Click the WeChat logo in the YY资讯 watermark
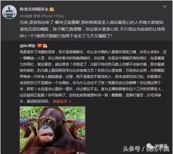 149,145
